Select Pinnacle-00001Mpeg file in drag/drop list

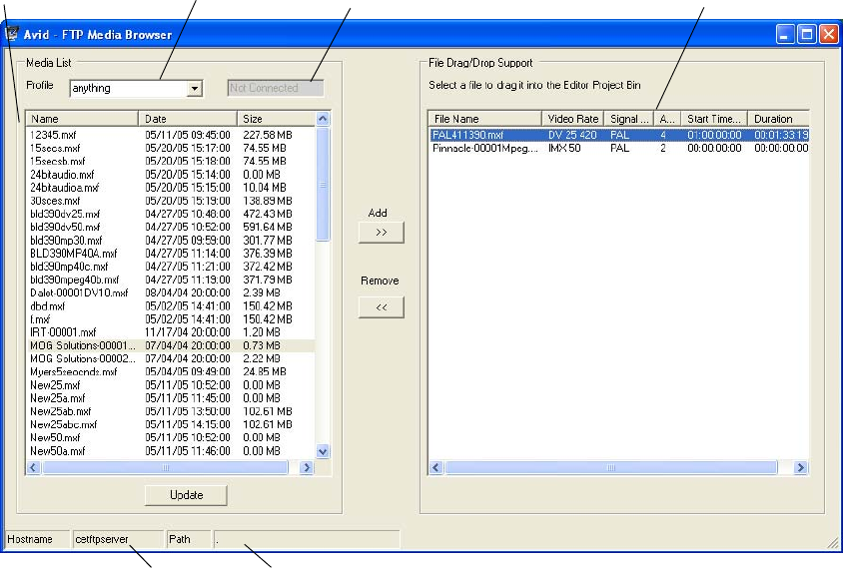coord(619,148)
